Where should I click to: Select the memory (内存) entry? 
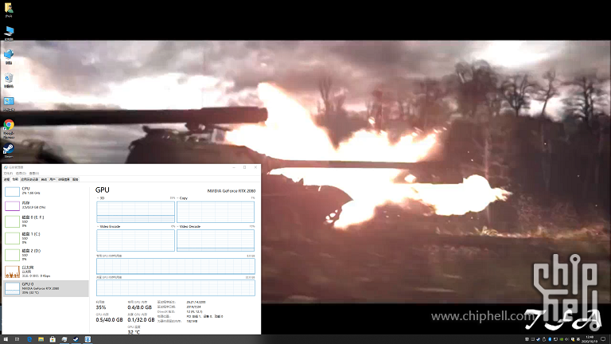pyautogui.click(x=45, y=205)
